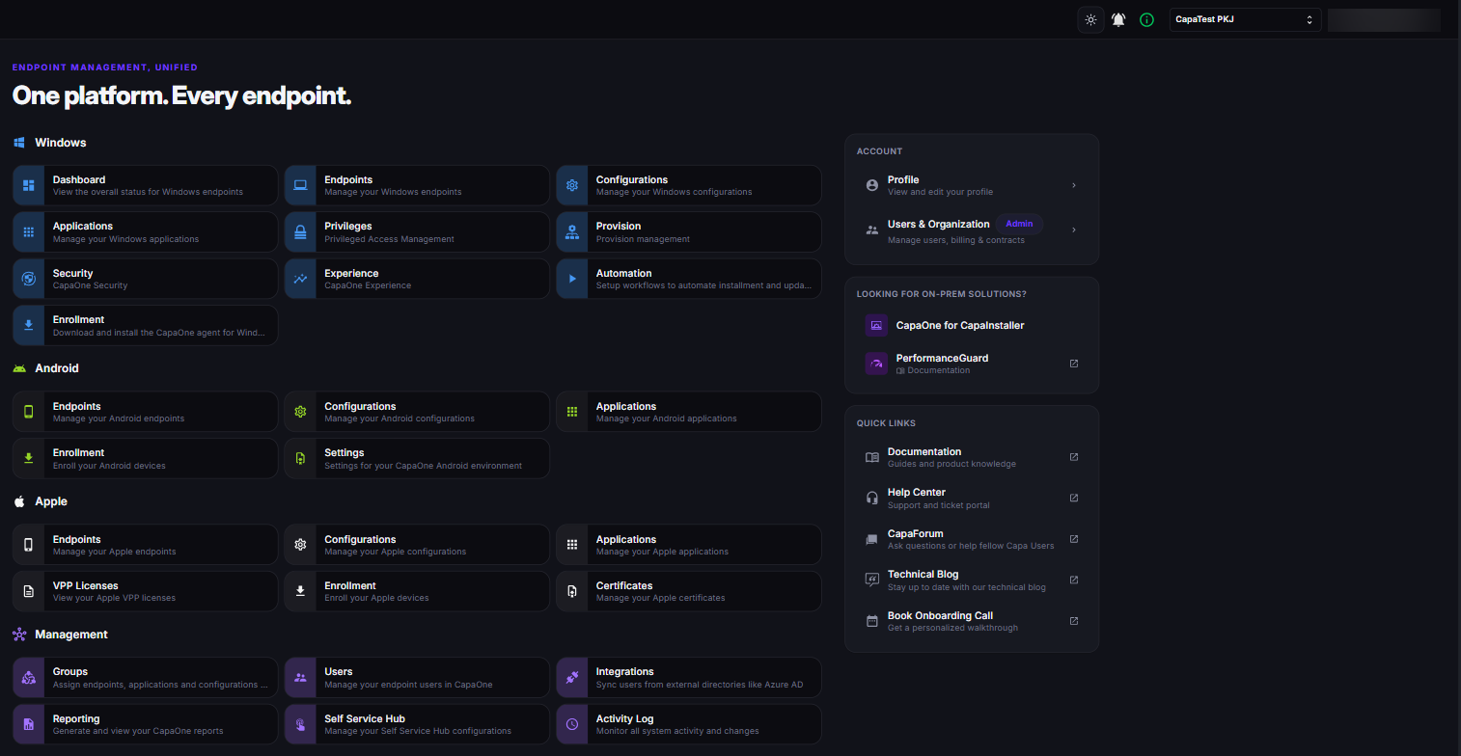The height and width of the screenshot is (756, 1461).
Task: Open the CapaTest PKJ organization dropdown
Action: pos(1245,19)
